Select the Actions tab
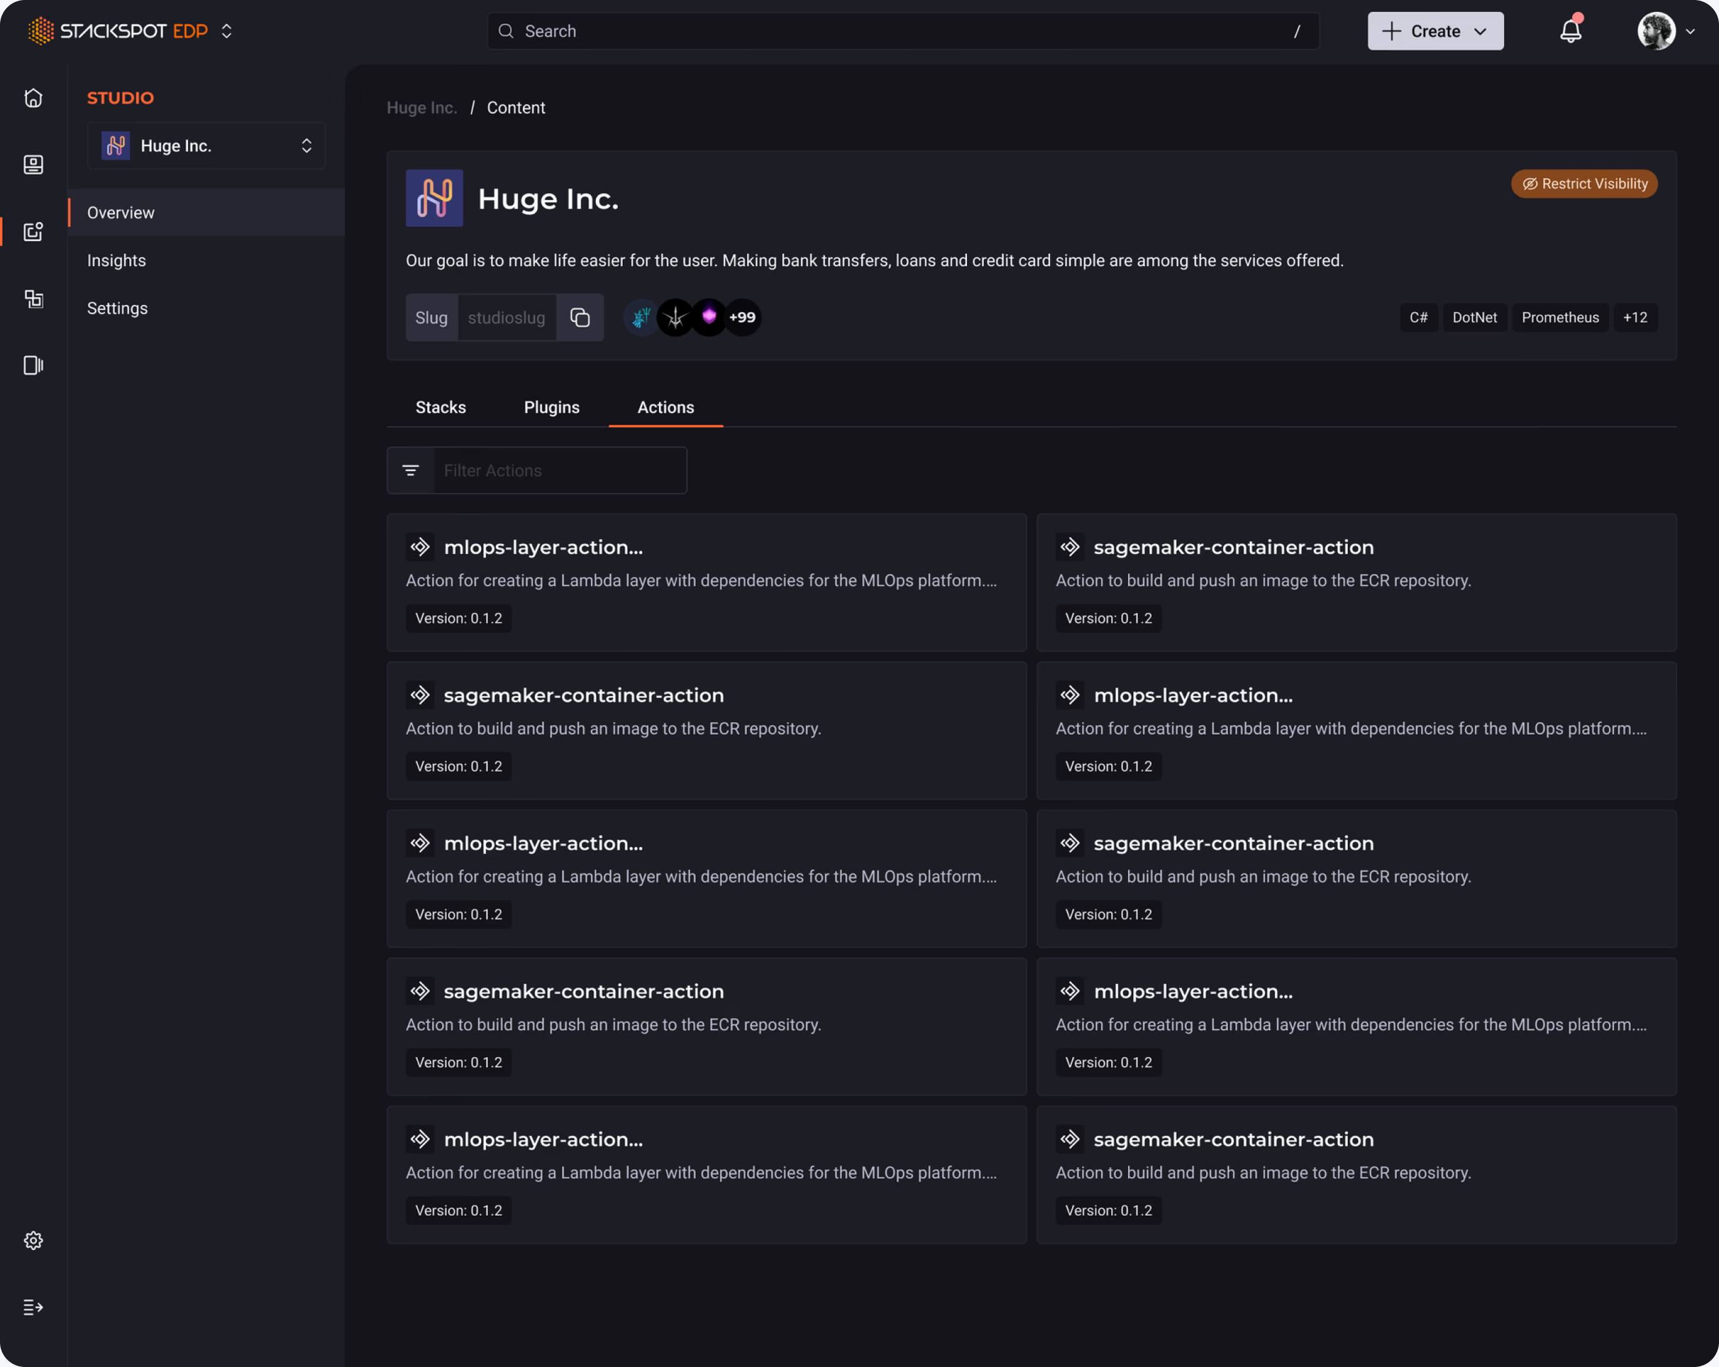 click(666, 407)
